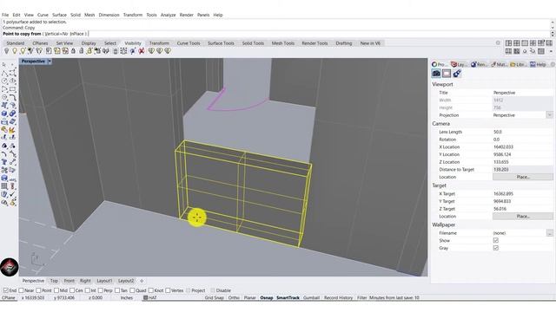
Task: Click the grid array icon in left sidebar
Action: (4, 186)
